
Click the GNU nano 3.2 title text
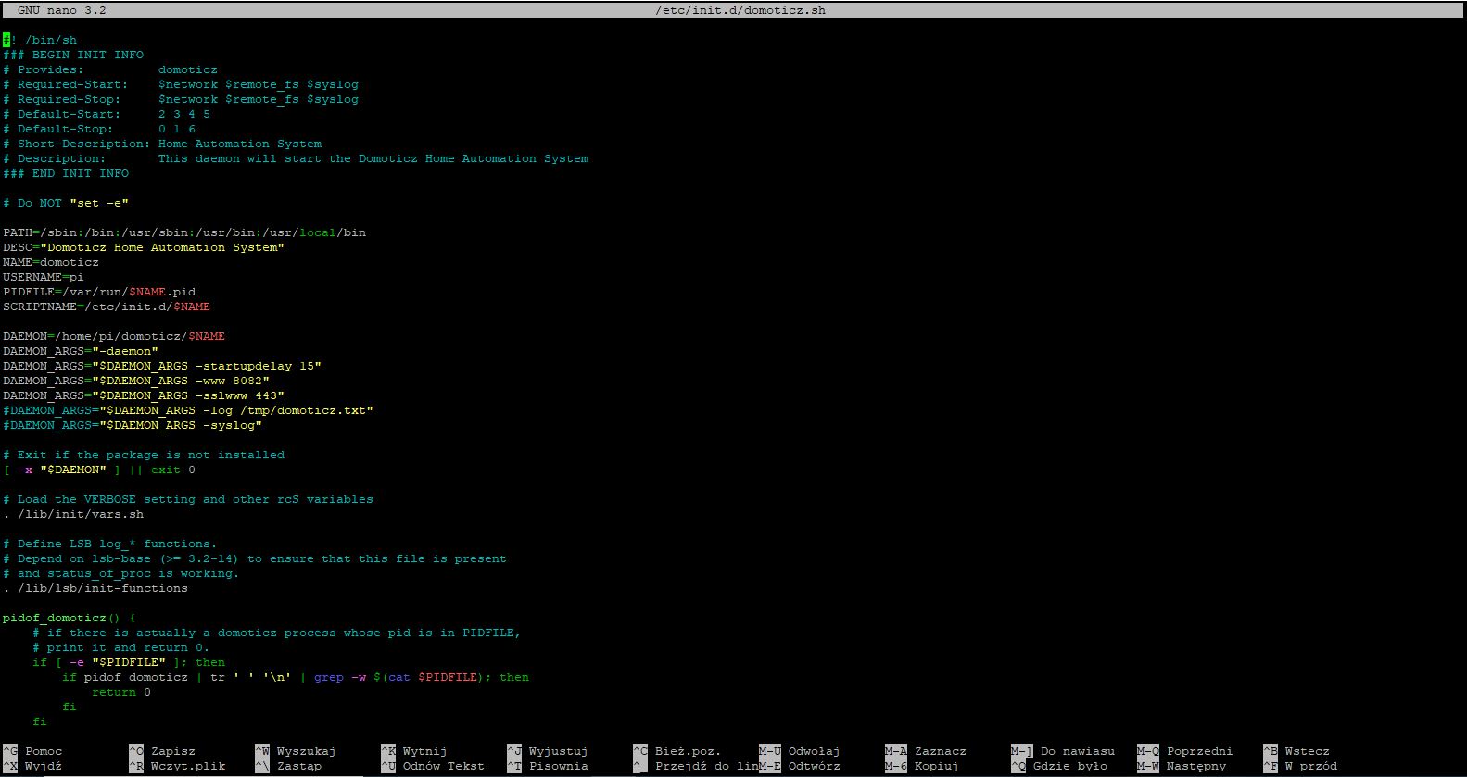(x=62, y=10)
